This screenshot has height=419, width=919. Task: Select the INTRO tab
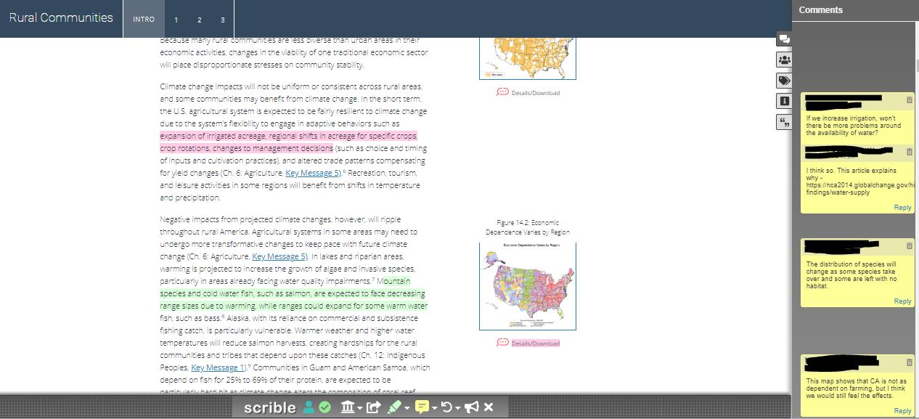(x=143, y=20)
